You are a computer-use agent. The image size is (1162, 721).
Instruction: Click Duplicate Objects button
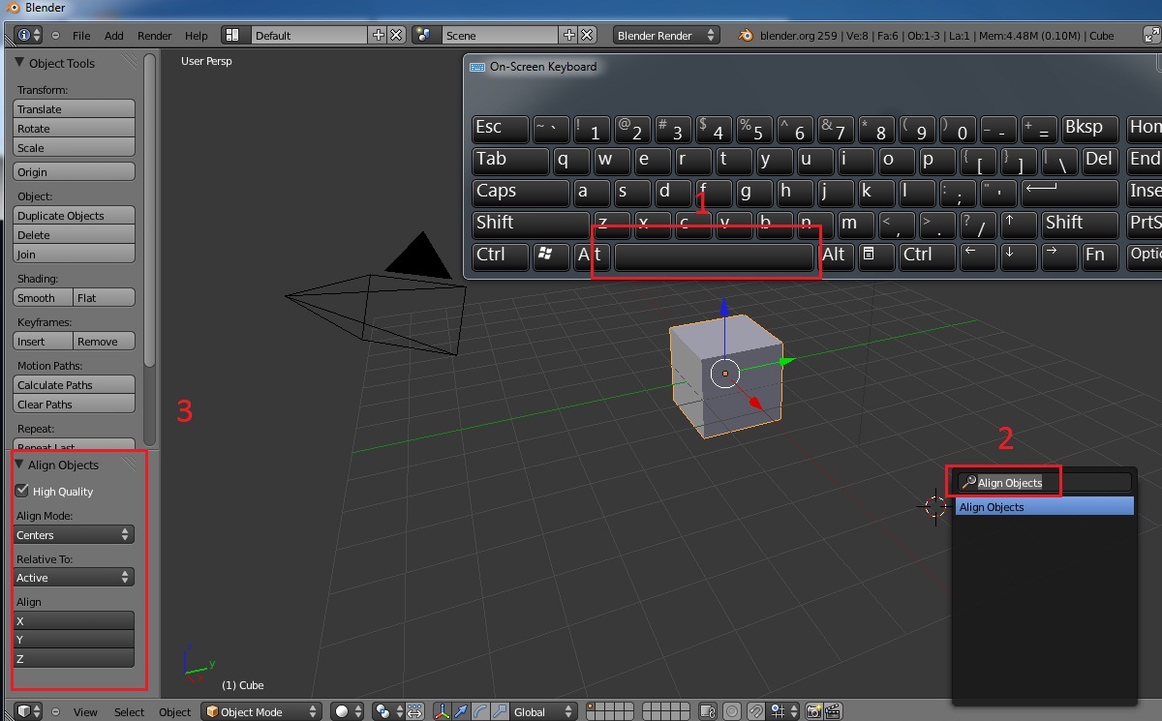click(x=74, y=215)
